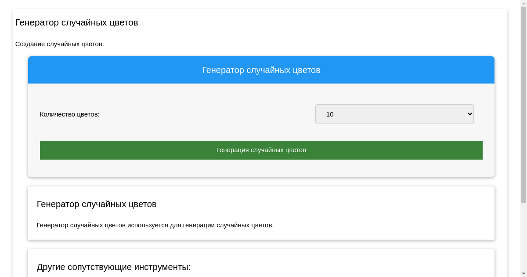Click the scrollbar track below the thumb
527x277 pixels.
(x=523, y=237)
